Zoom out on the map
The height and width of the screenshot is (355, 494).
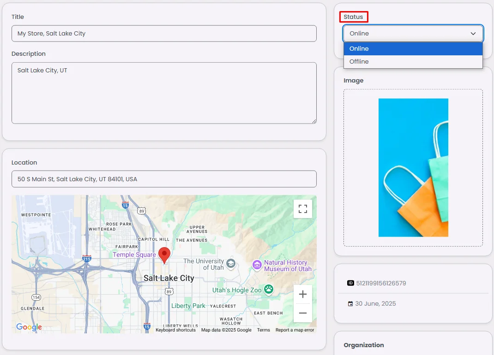click(x=303, y=313)
